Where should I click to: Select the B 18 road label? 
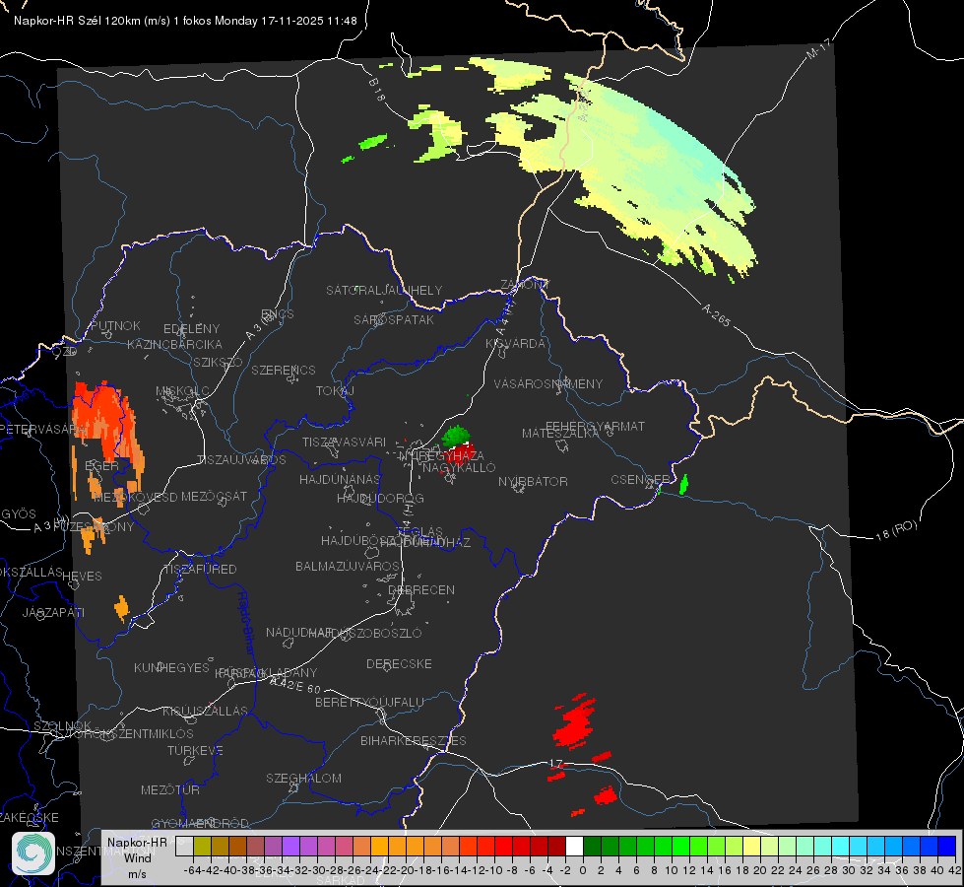(x=376, y=90)
